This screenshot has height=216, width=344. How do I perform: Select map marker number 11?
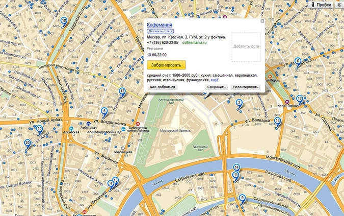tap(235, 175)
